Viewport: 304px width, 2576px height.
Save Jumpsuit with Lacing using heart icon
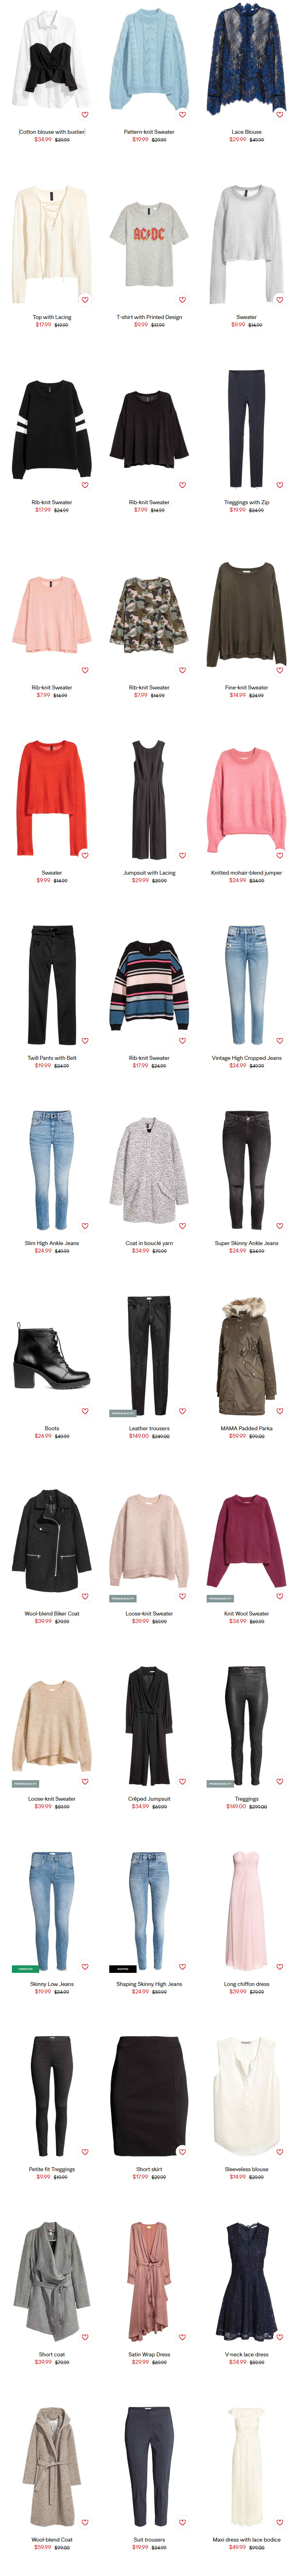(x=182, y=855)
